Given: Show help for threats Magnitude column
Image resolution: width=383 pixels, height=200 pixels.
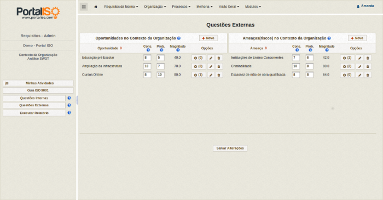Looking at the screenshot, I should click(327, 50).
